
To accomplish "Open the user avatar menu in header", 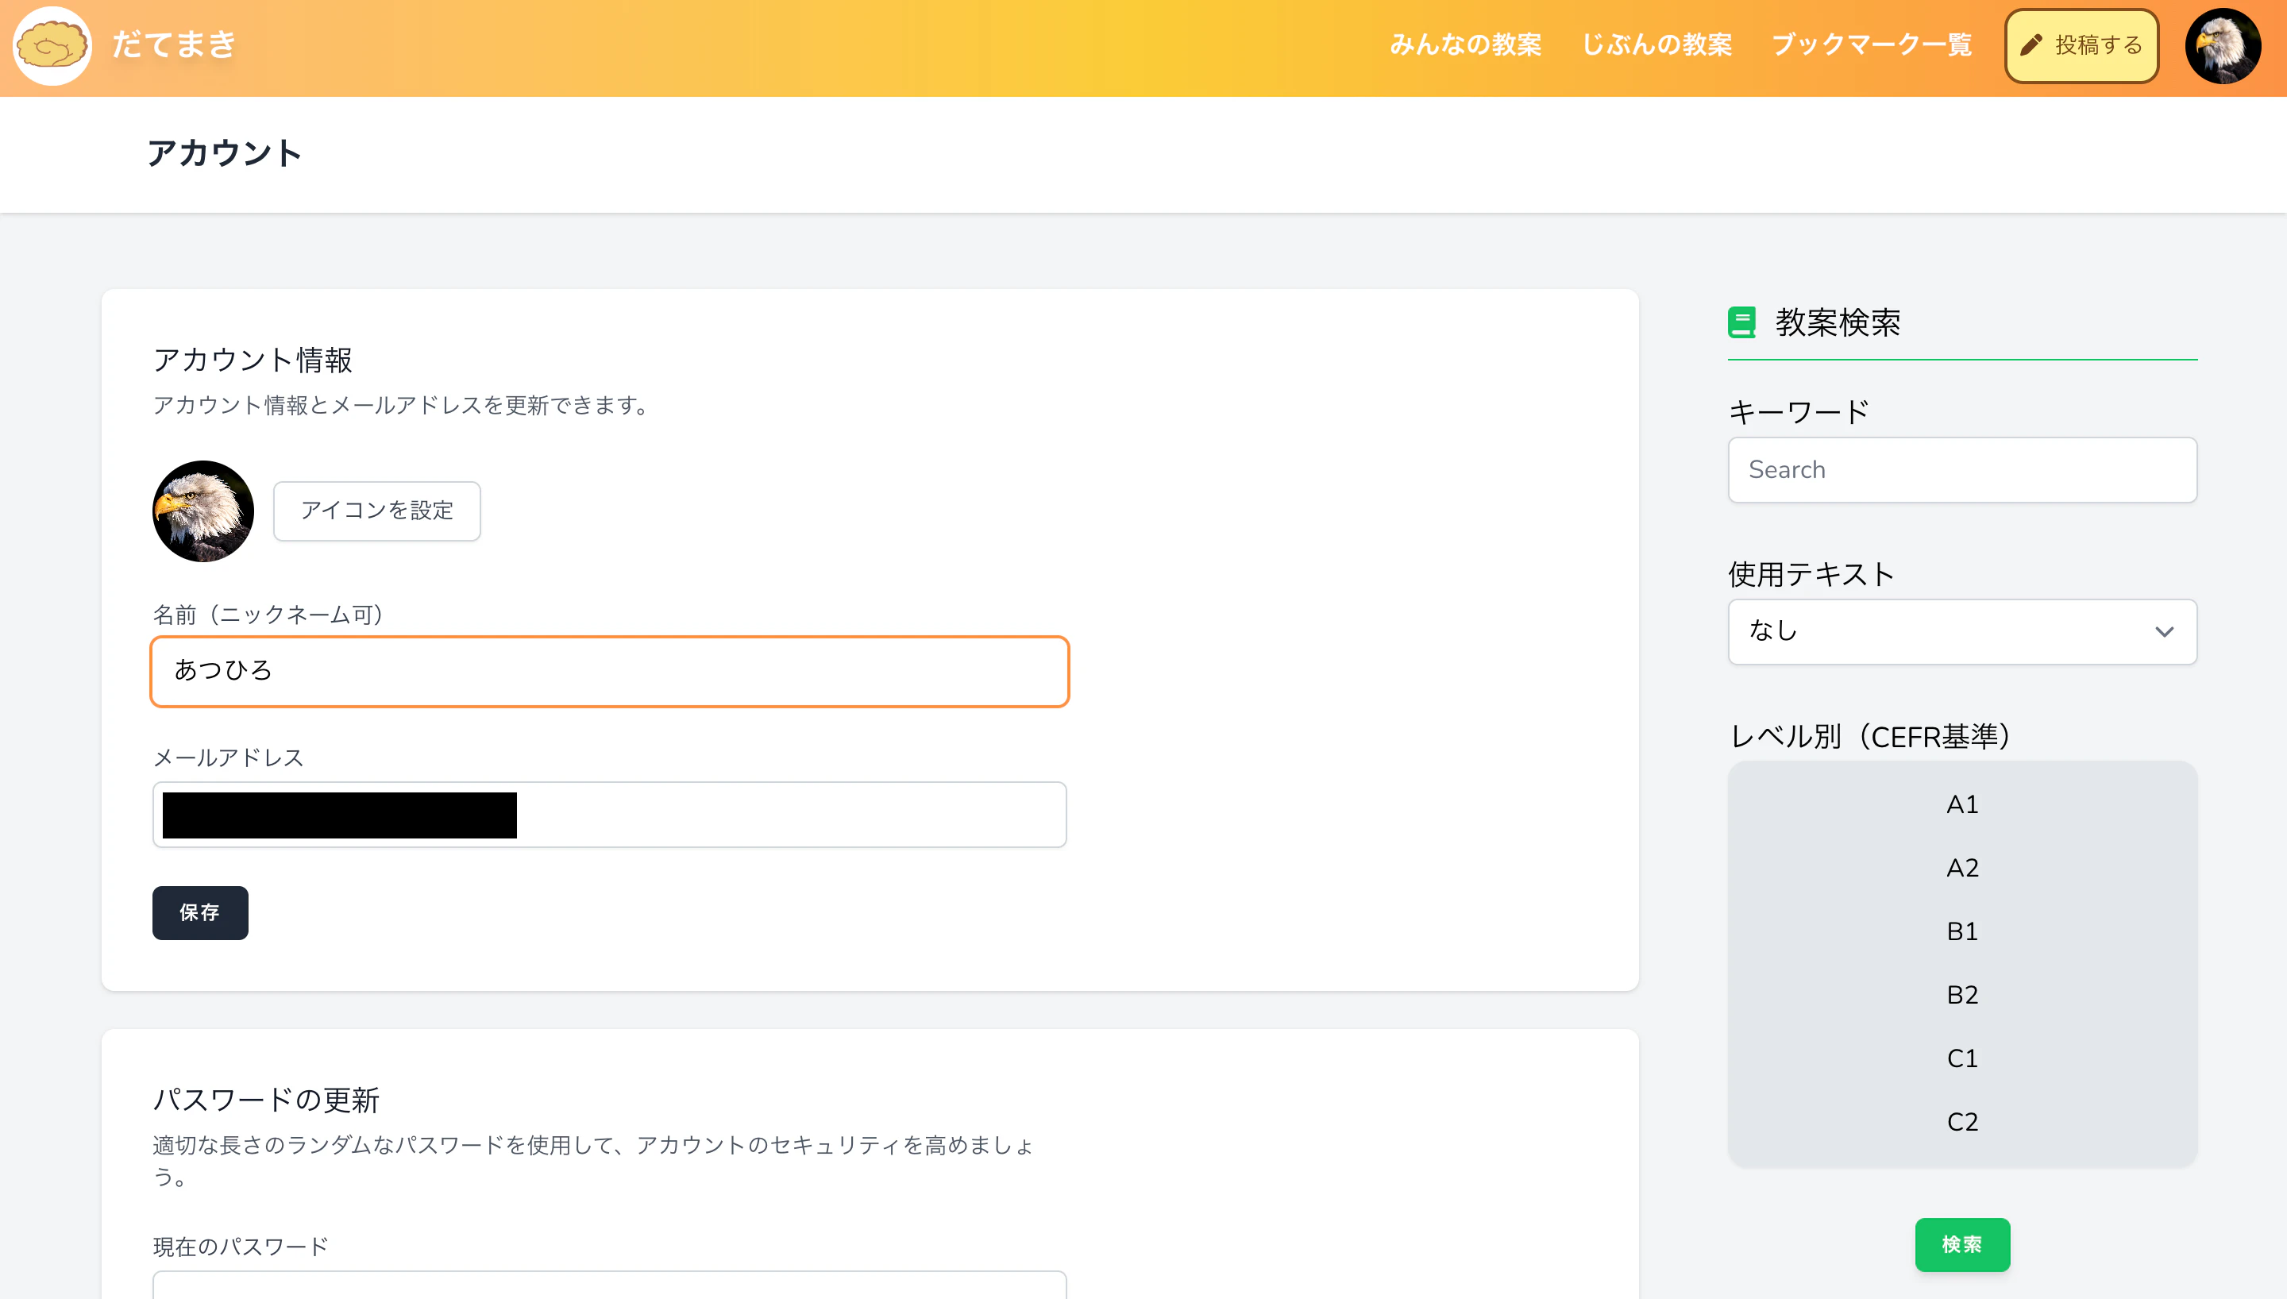I will point(2223,45).
